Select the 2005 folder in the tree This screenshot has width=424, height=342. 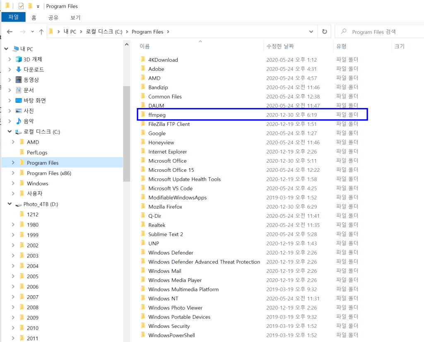(x=33, y=277)
